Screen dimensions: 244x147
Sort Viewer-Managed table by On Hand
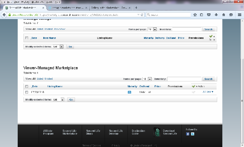point(144,86)
